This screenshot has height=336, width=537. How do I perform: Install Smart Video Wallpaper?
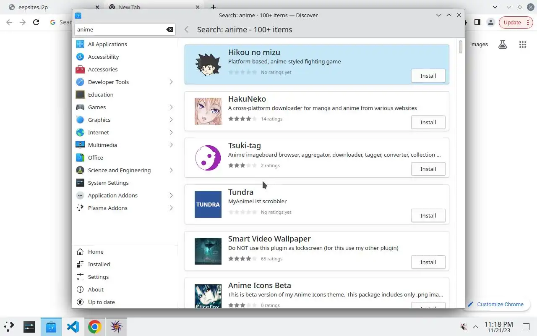[428, 262]
